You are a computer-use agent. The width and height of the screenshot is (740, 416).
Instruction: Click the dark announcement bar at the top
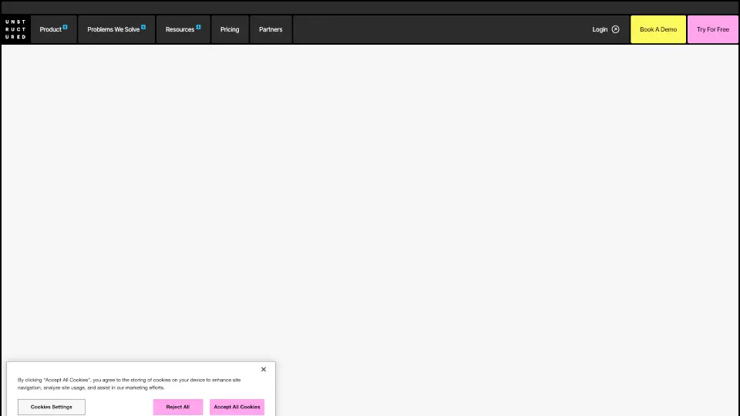pyautogui.click(x=370, y=7)
